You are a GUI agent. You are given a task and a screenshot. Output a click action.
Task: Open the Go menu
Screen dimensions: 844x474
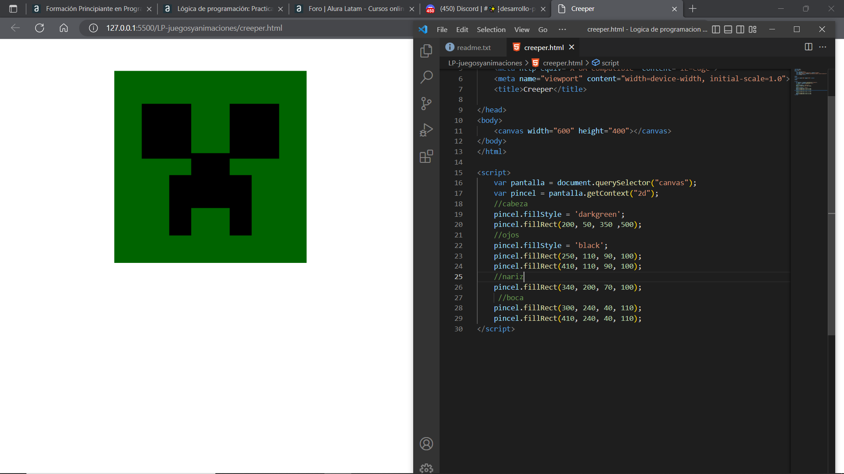tap(543, 29)
